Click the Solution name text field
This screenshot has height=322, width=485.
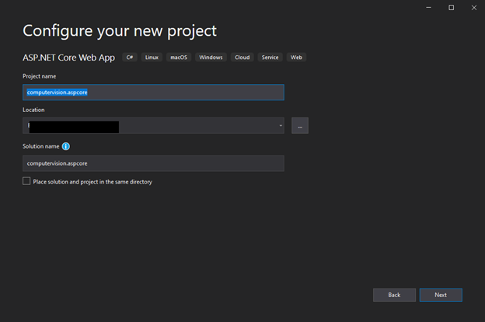153,163
